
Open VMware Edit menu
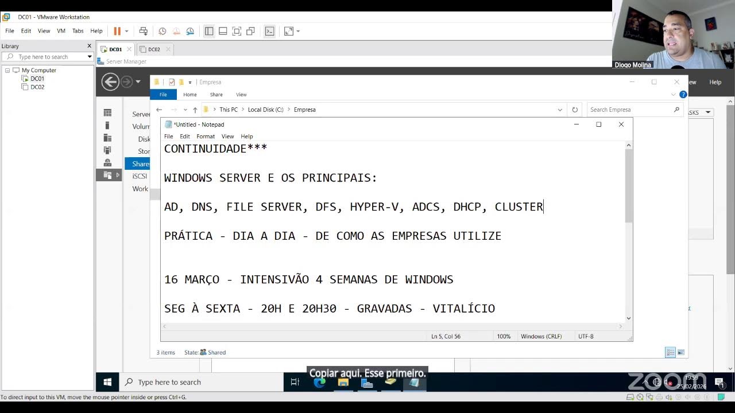tap(26, 31)
